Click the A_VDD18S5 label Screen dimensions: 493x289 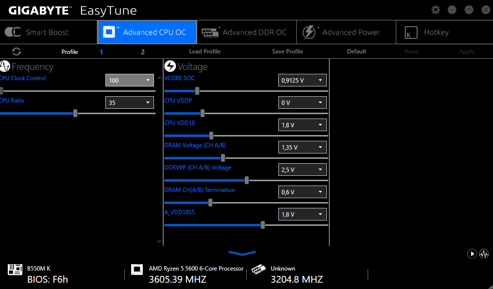[x=180, y=212]
